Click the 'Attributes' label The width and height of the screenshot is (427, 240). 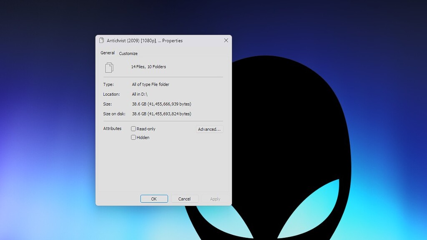112,129
